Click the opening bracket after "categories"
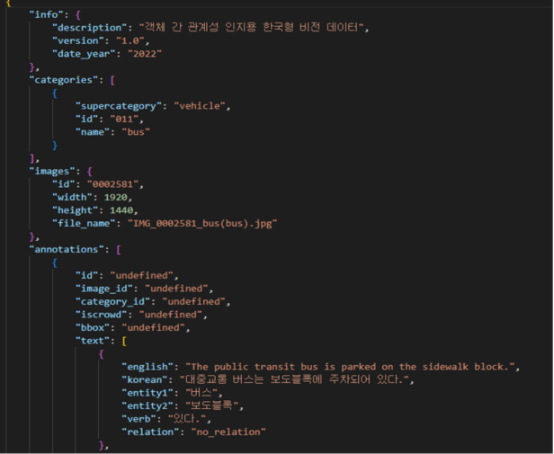 click(x=112, y=80)
